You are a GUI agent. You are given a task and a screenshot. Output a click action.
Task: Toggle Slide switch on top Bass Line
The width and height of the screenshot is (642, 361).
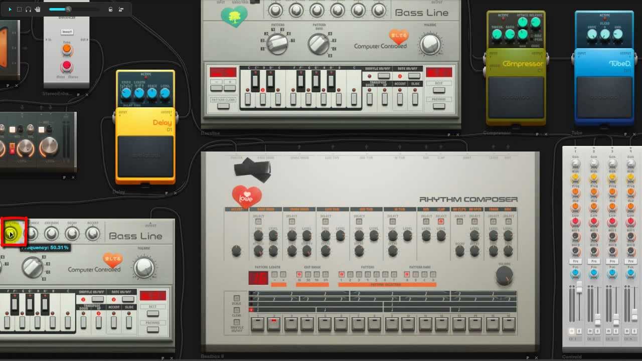[x=415, y=98]
